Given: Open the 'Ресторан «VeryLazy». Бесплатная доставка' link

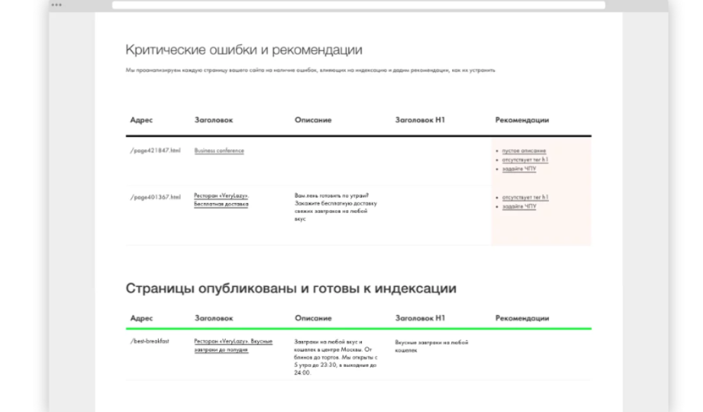Looking at the screenshot, I should pyautogui.click(x=221, y=198).
